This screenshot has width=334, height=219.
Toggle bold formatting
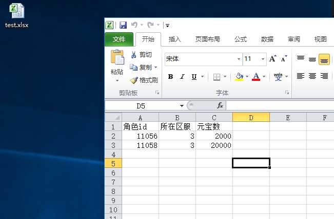click(170, 77)
